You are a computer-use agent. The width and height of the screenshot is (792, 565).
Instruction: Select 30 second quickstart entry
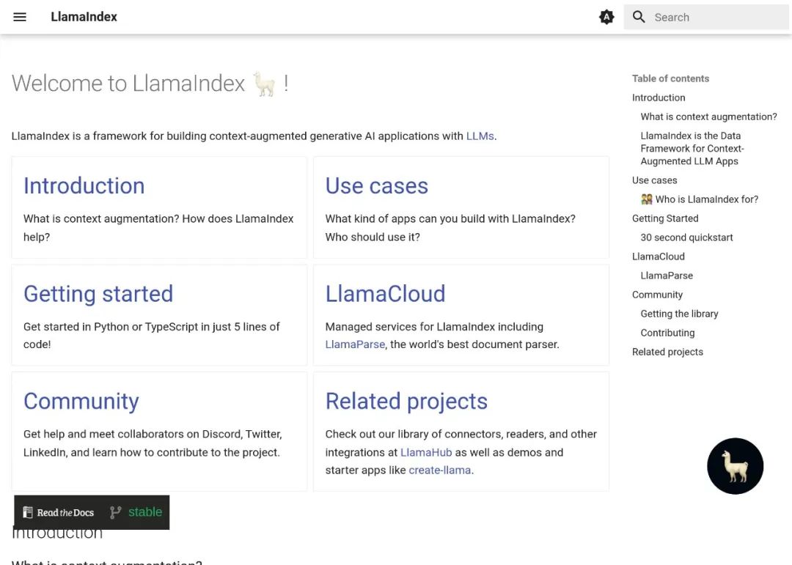[x=686, y=237]
